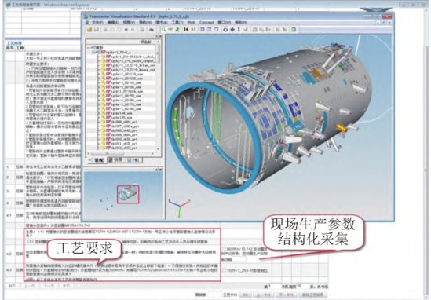The image size is (431, 300).
Task: Close the overview thumbnail panel with its X
Action: pos(160,170)
